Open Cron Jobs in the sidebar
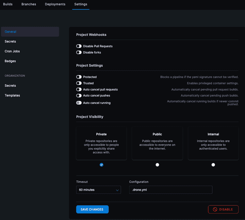The height and width of the screenshot is (220, 245). pos(12,51)
